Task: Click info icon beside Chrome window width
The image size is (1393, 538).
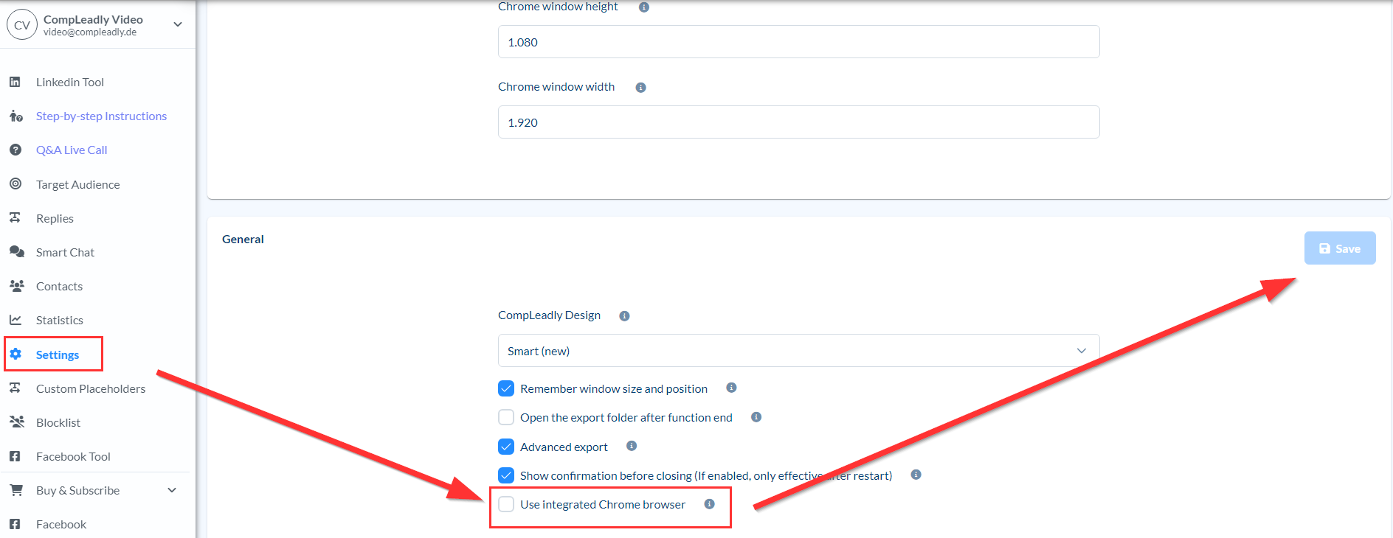Action: coord(640,88)
